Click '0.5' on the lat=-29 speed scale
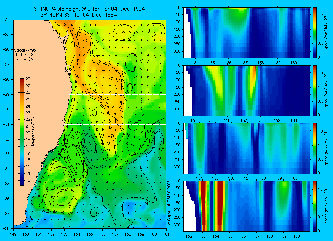This screenshot has width=333, height=241. point(320,101)
